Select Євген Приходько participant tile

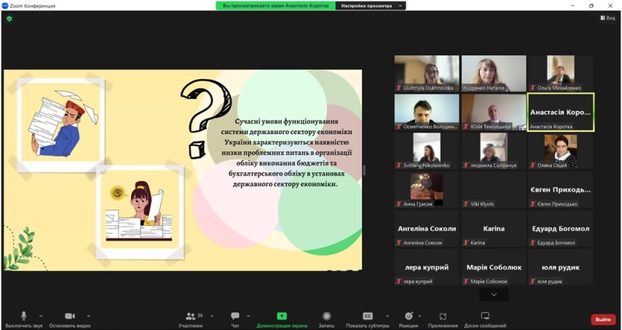(x=561, y=189)
